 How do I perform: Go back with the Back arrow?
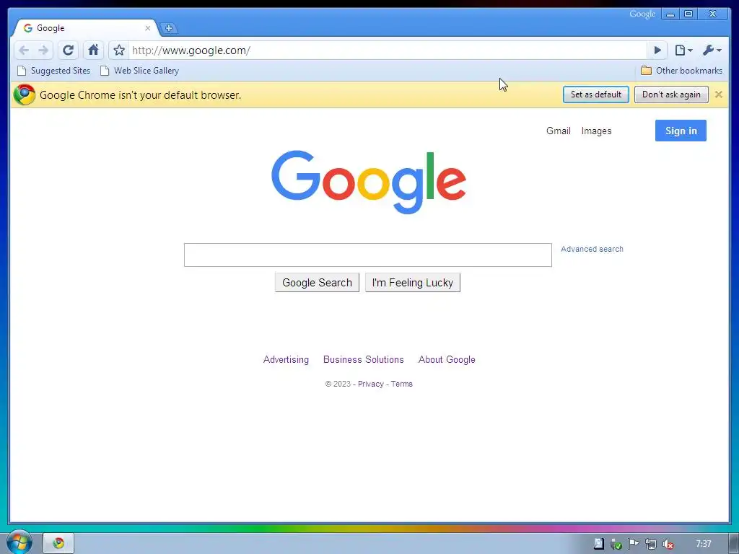pyautogui.click(x=24, y=50)
